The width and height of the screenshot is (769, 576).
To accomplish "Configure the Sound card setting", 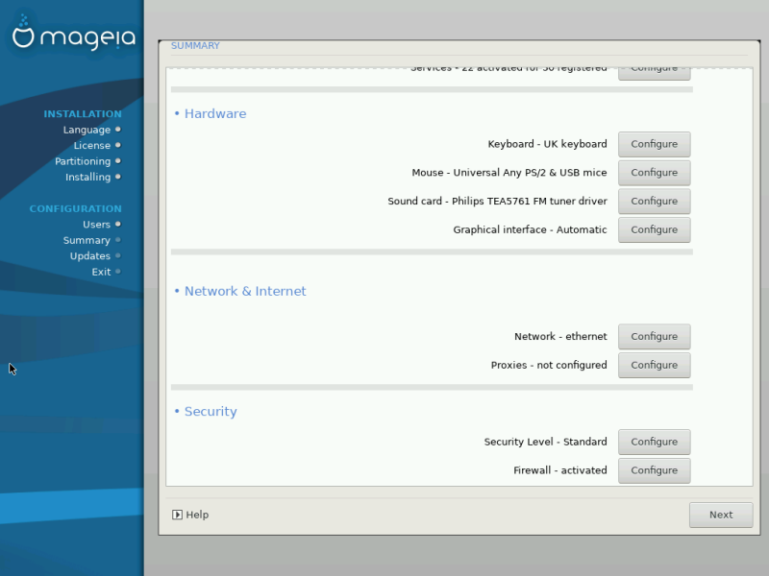I will tap(654, 201).
